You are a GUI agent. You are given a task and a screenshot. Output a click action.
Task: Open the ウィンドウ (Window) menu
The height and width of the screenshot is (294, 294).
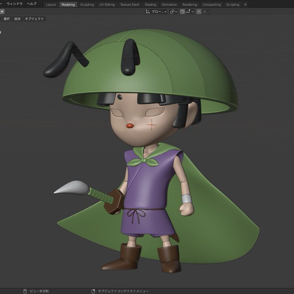14,4
